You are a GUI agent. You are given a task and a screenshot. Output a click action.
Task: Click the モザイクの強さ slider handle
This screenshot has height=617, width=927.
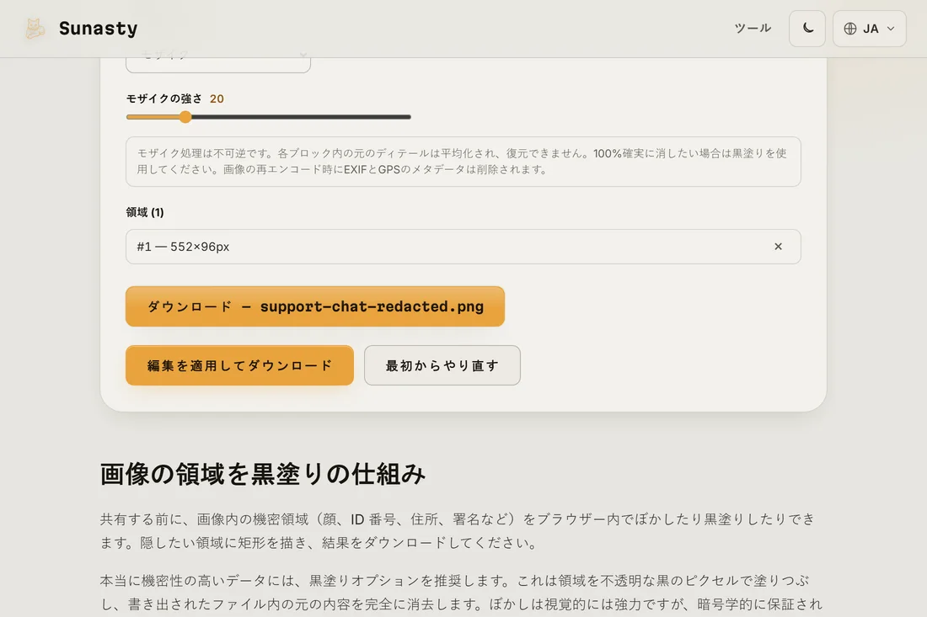pos(185,117)
